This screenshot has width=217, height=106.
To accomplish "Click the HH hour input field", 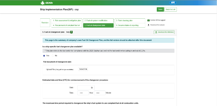I will [83, 93].
